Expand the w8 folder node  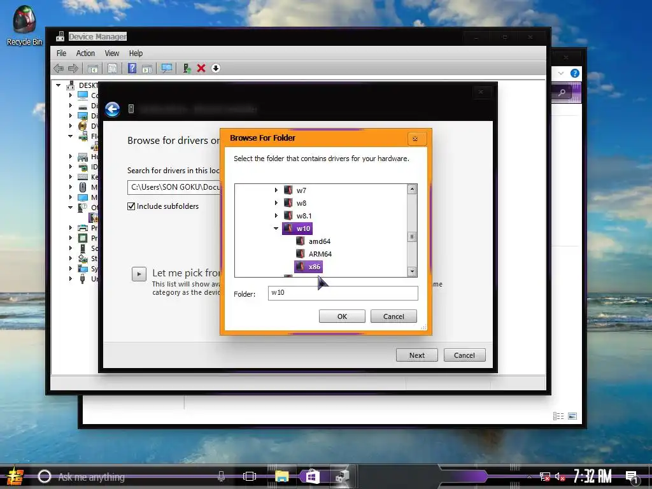[x=276, y=203]
